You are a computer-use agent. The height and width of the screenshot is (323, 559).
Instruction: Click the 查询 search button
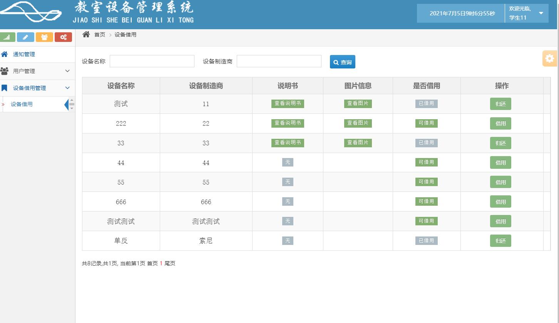tap(342, 62)
